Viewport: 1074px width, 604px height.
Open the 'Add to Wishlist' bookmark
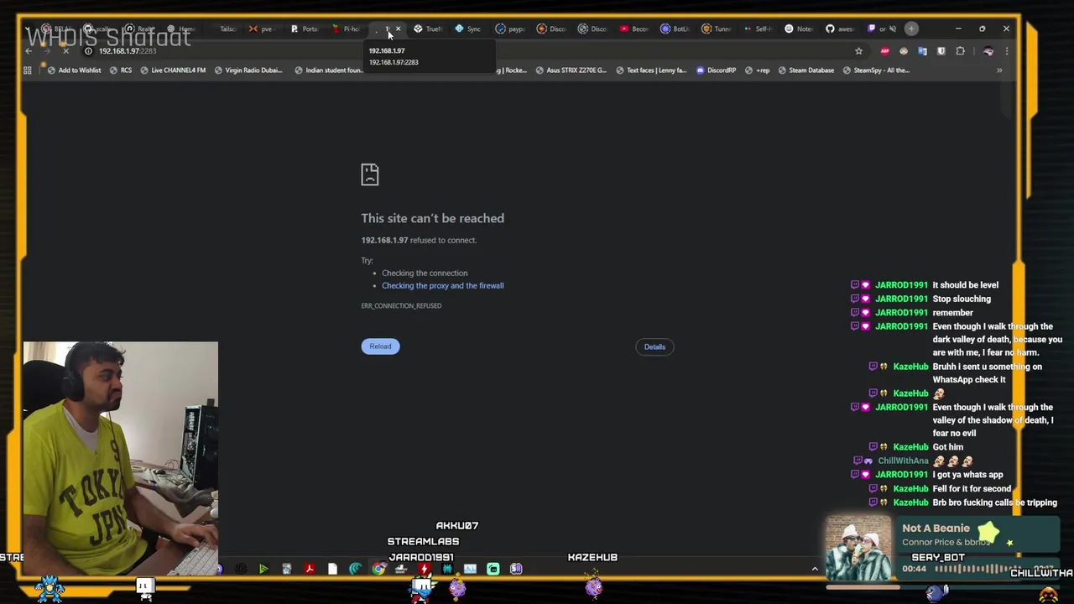[74, 70]
